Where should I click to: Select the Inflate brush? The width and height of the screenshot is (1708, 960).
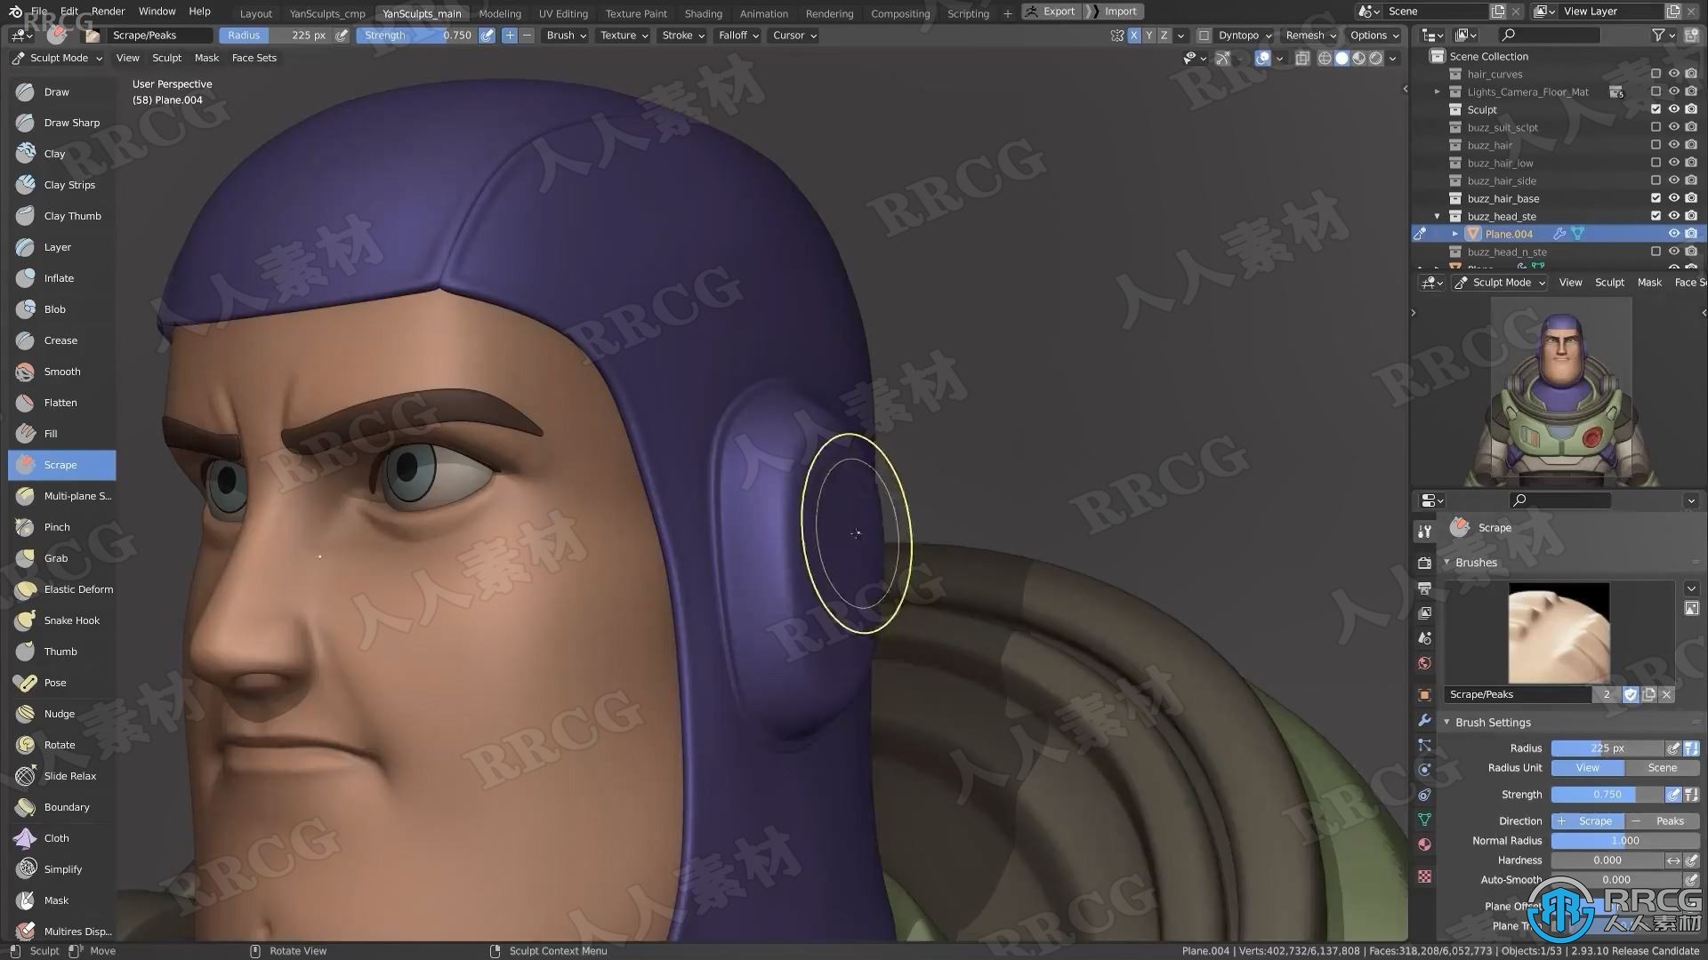click(61, 278)
